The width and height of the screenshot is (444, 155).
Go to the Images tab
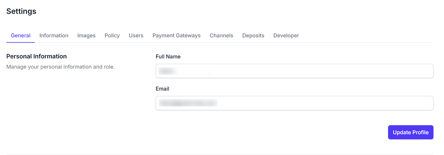tap(86, 36)
